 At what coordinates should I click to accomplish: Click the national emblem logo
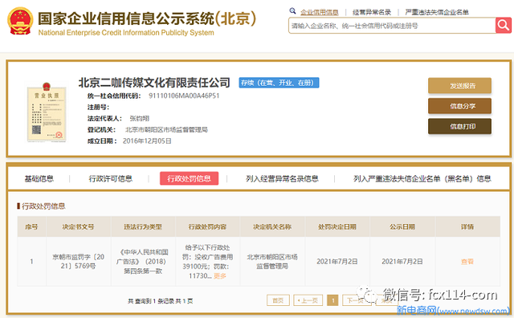pyautogui.click(x=20, y=22)
